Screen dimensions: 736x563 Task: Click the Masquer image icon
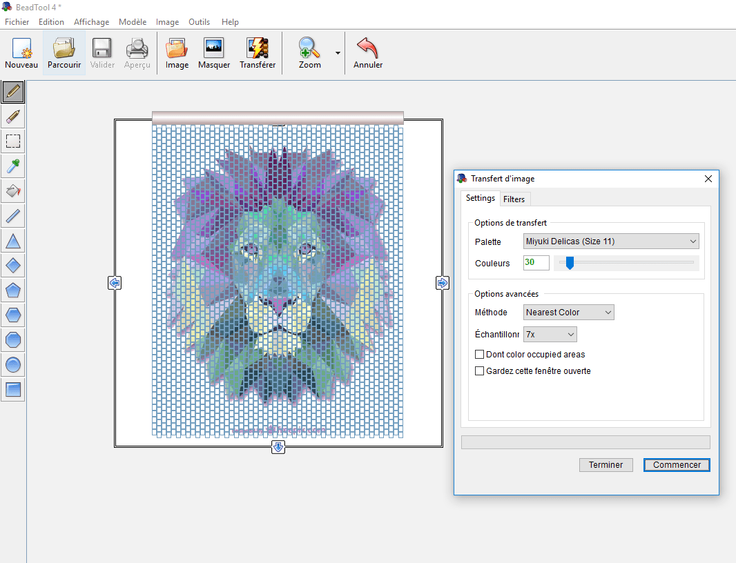[214, 53]
